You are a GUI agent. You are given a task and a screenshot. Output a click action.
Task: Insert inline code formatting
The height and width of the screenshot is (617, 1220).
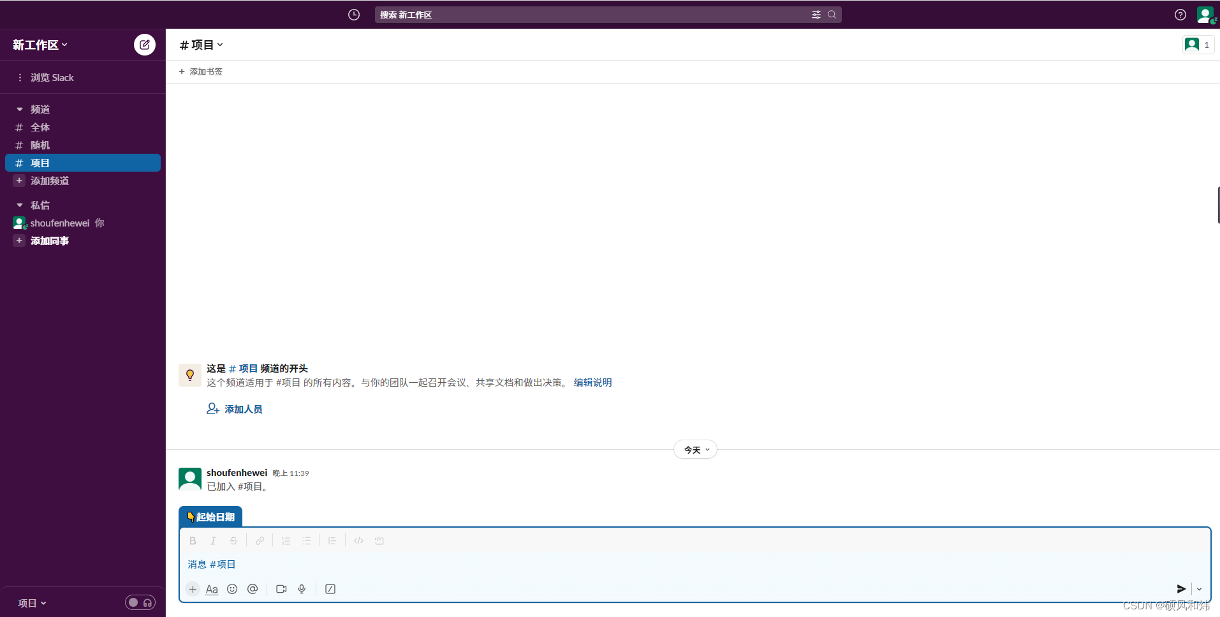tap(358, 540)
